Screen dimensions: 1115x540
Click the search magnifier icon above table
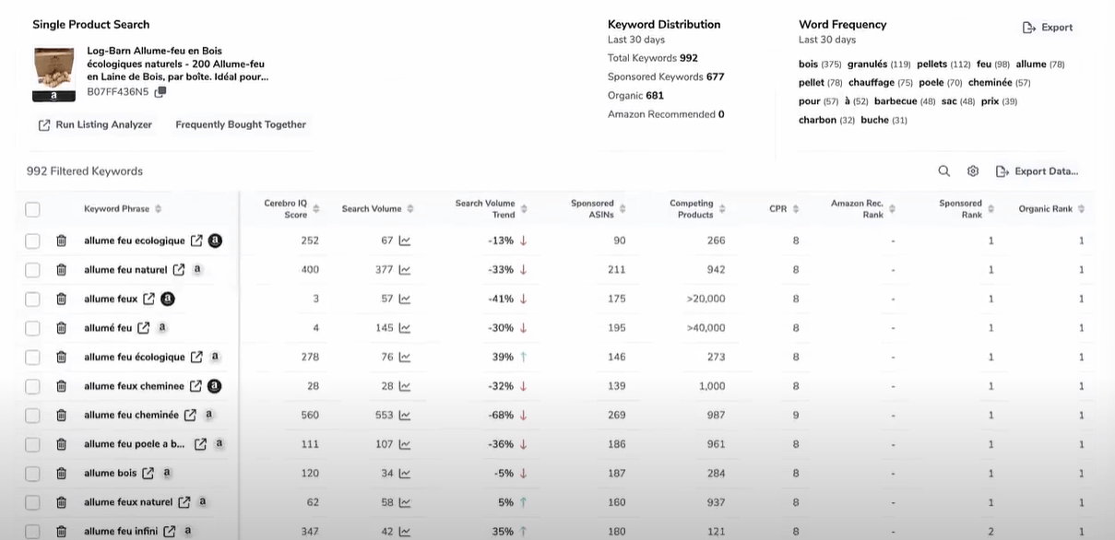(x=943, y=171)
